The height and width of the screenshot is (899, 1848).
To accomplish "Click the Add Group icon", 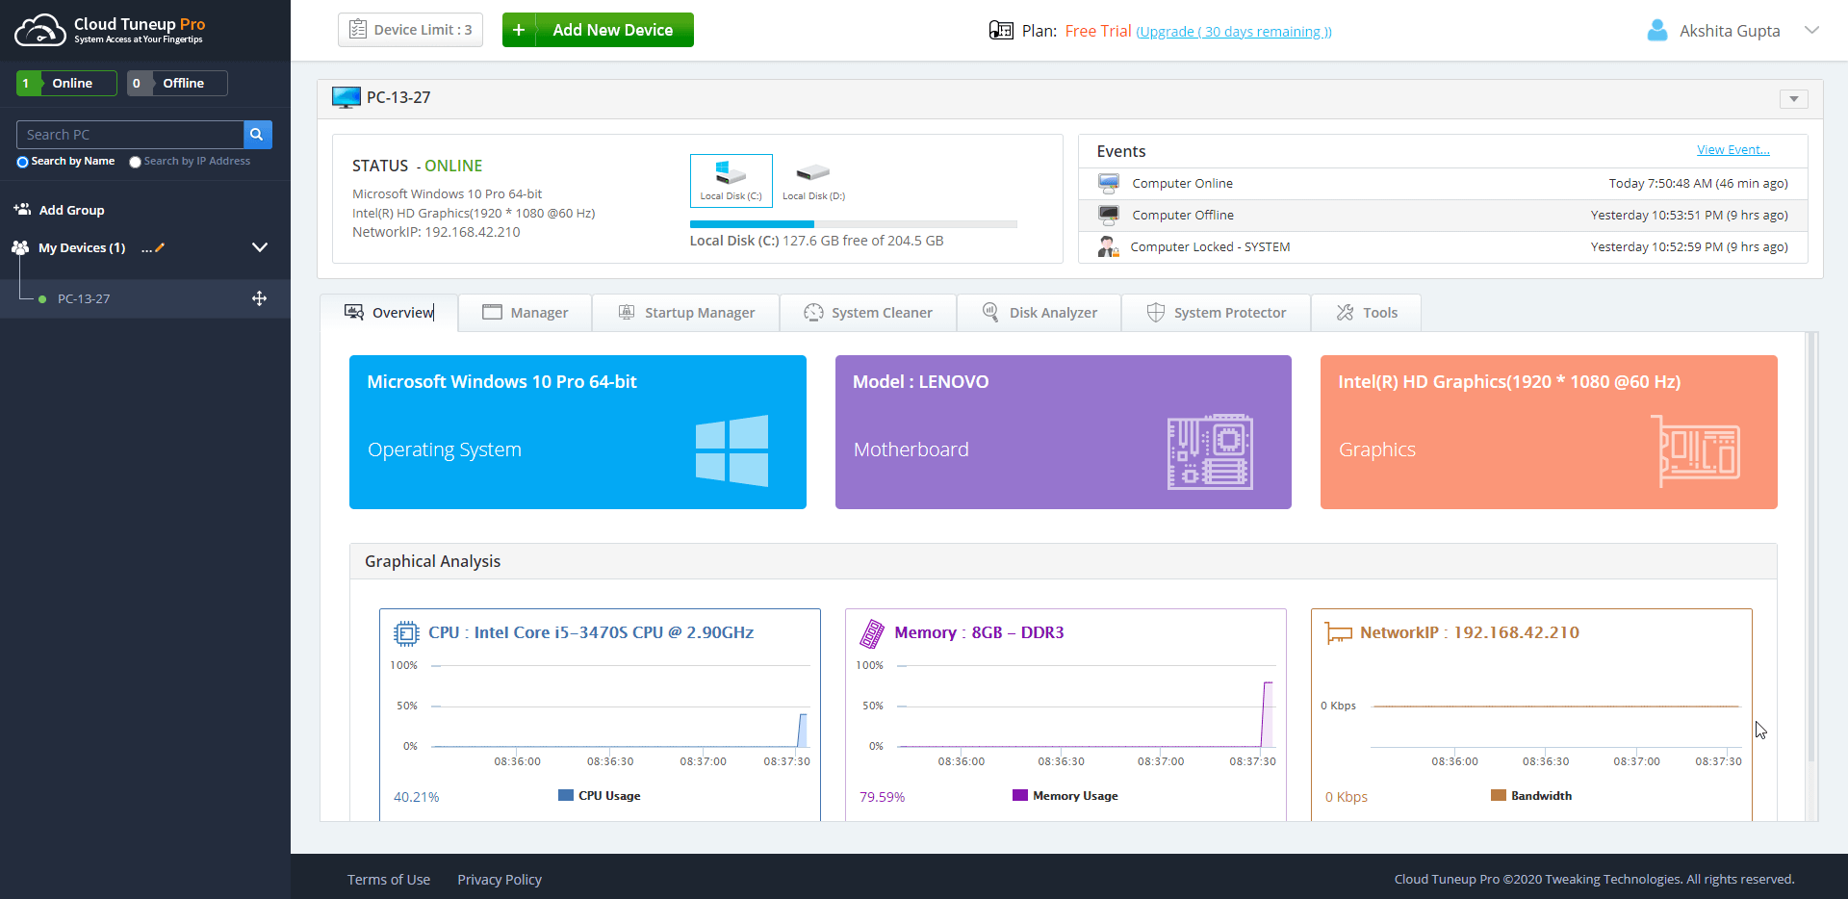I will point(21,209).
